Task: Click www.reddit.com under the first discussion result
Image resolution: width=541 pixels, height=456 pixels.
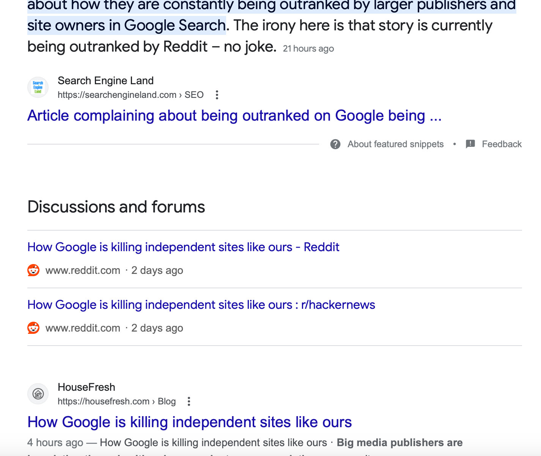Action: [x=83, y=270]
